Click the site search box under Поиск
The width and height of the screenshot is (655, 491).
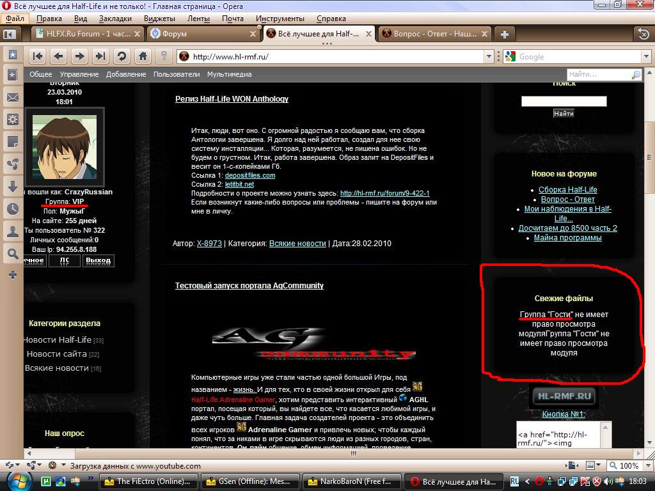coord(564,101)
